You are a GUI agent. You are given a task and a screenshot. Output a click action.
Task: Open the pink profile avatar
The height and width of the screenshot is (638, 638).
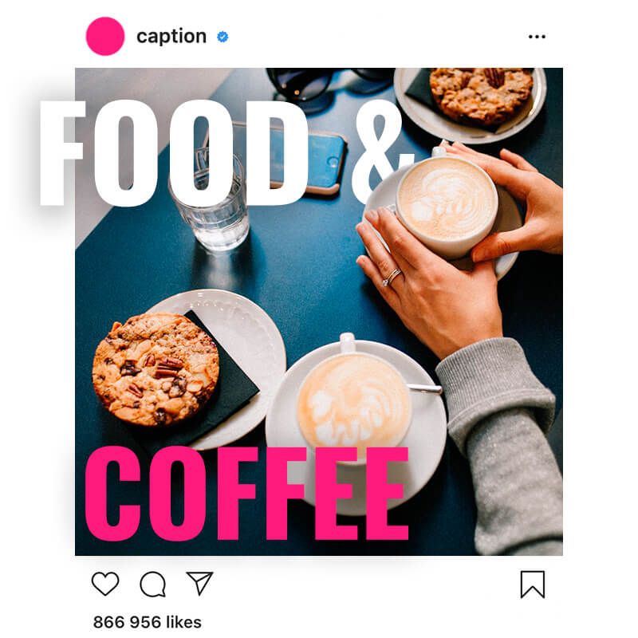click(x=105, y=36)
